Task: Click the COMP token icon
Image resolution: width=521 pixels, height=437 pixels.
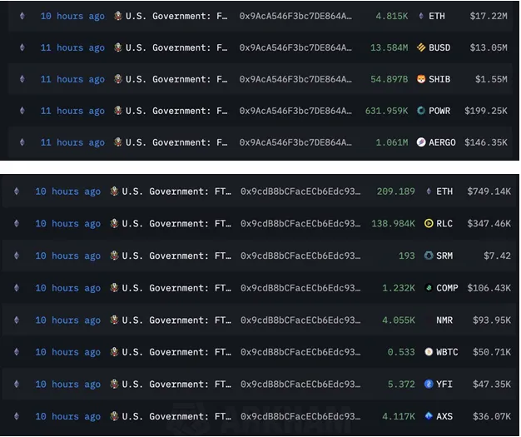Action: click(429, 288)
